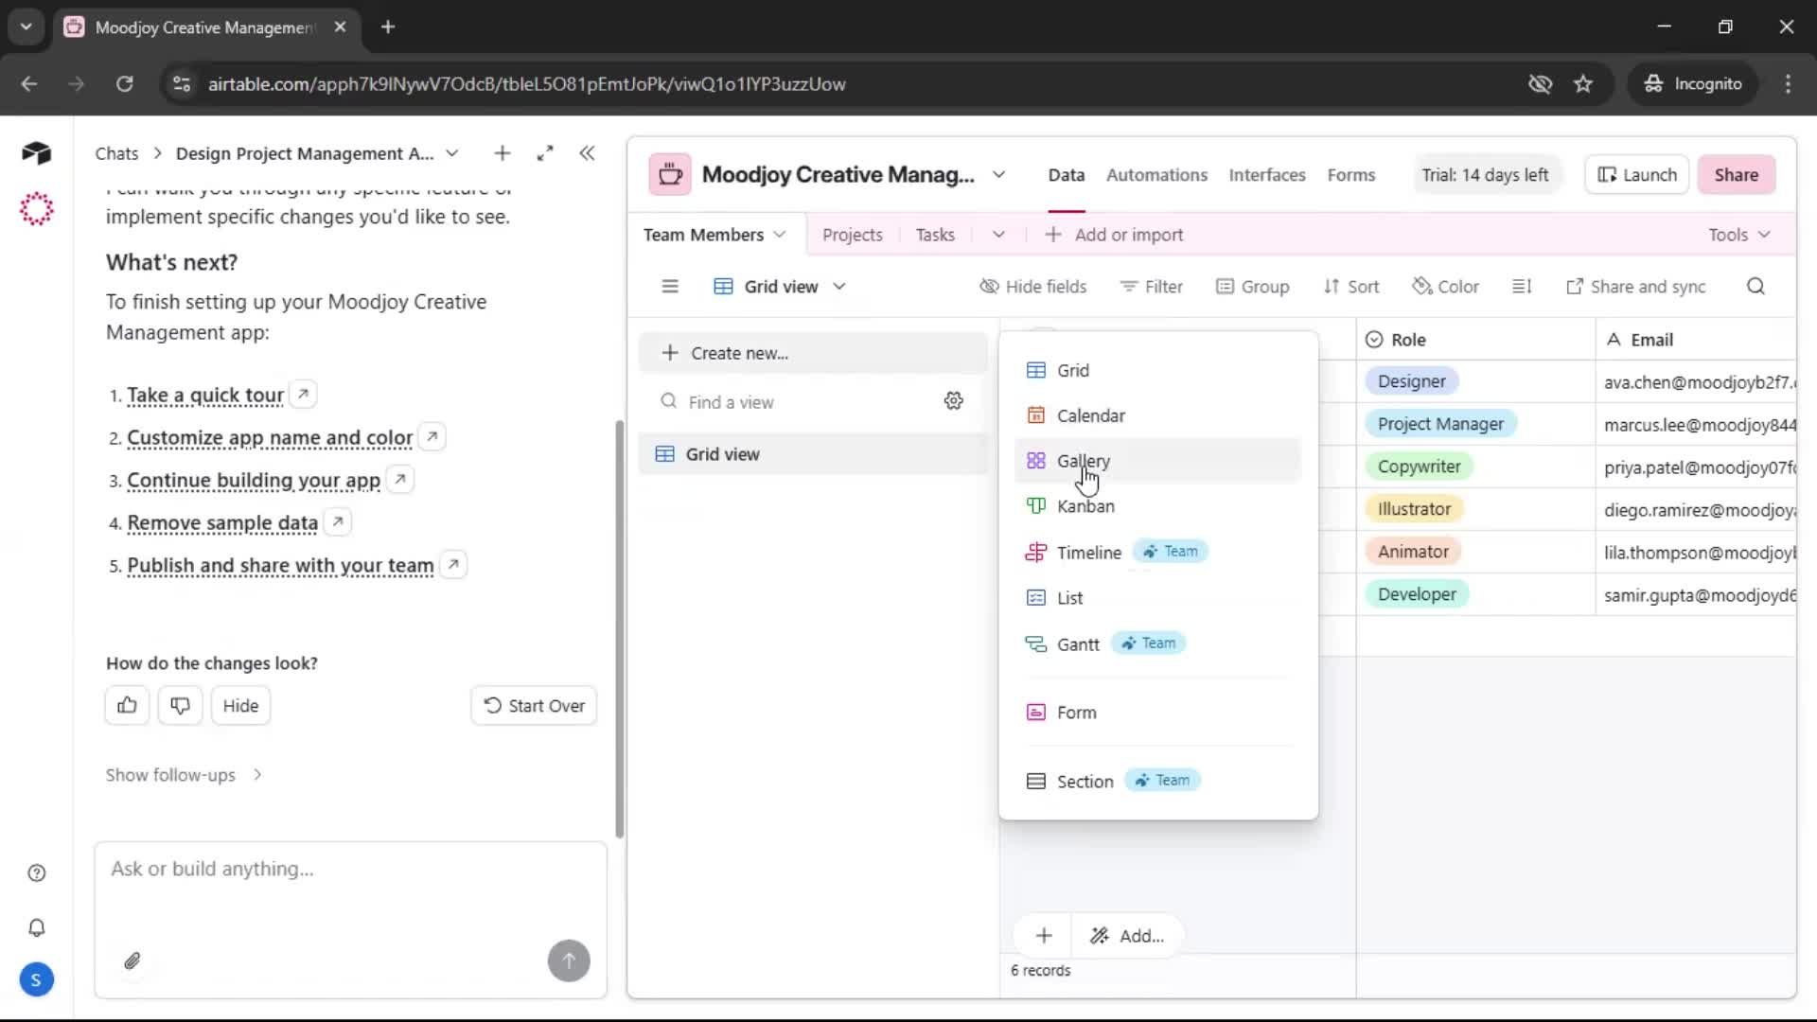Click the Share button
Viewport: 1817px width, 1022px height.
pyautogui.click(x=1736, y=175)
